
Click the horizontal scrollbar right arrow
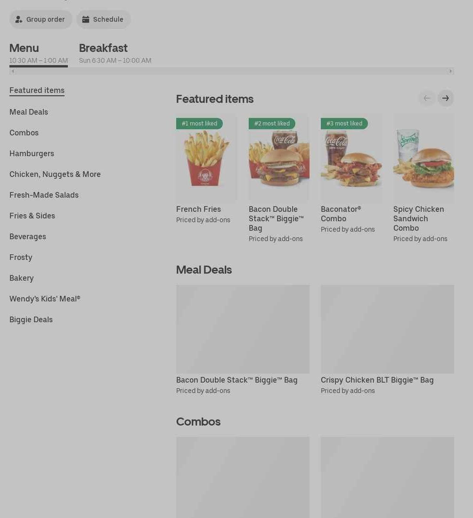[450, 71]
